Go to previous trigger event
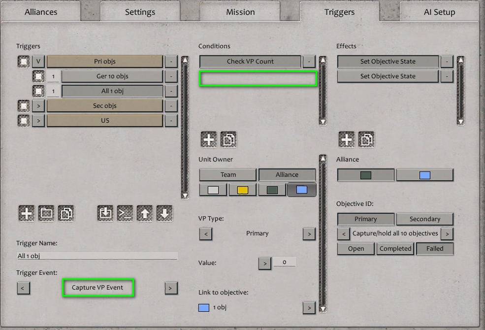The image size is (485, 330). 24,288
